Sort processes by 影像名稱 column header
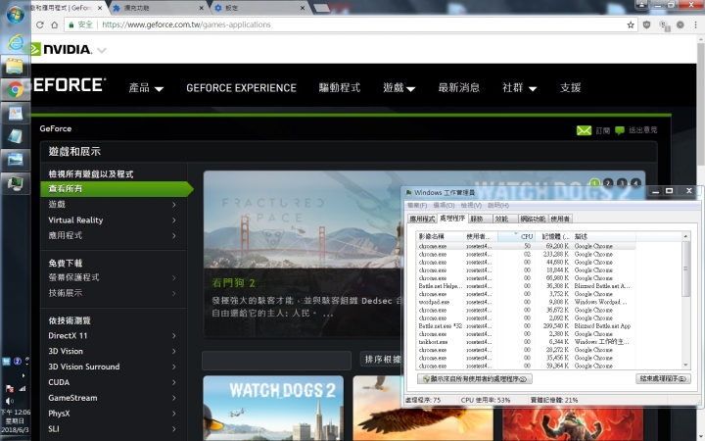The height and width of the screenshot is (441, 705). click(x=440, y=236)
